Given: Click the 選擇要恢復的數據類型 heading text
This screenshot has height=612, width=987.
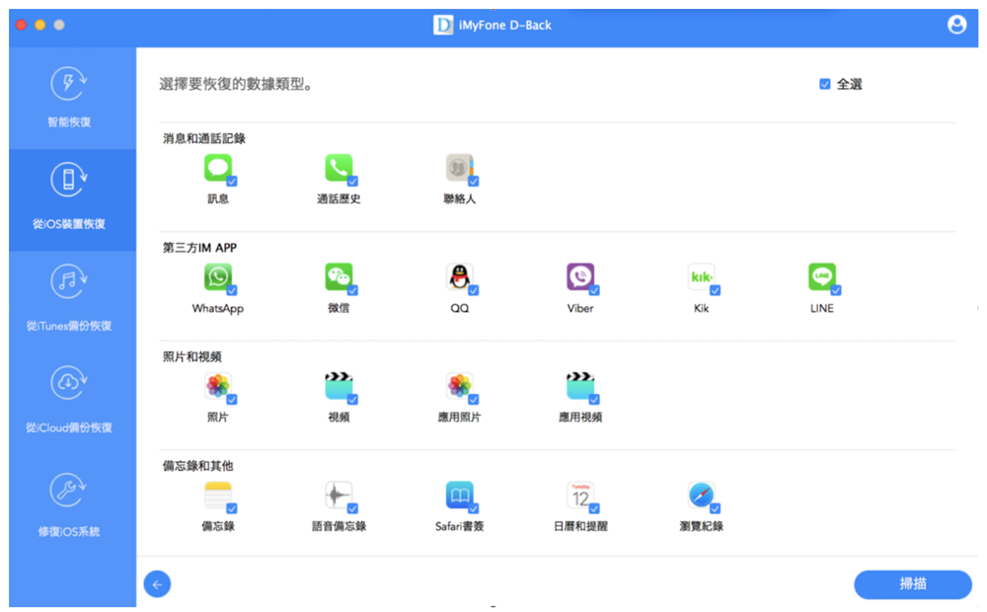Looking at the screenshot, I should click(236, 84).
